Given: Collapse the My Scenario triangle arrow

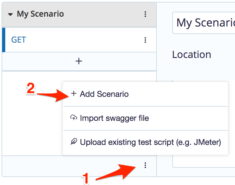Looking at the screenshot, I should (10, 14).
